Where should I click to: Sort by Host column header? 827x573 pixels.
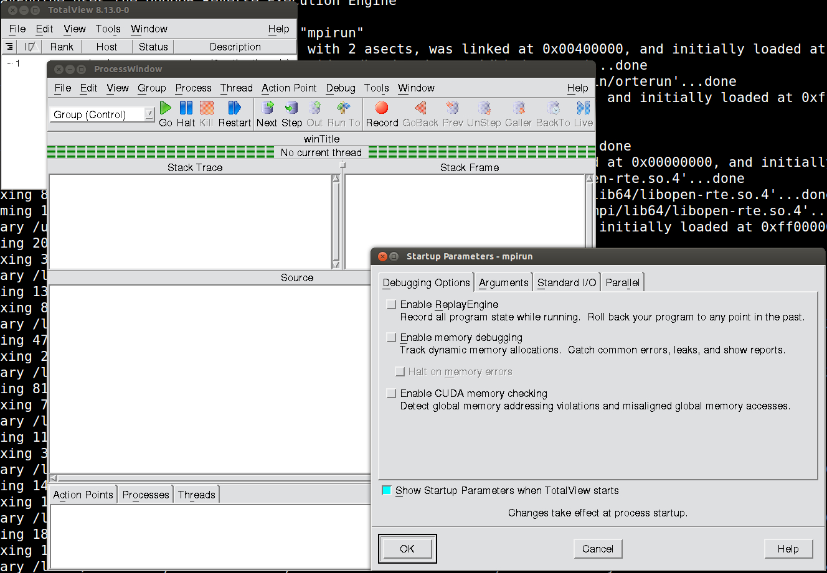coord(106,47)
